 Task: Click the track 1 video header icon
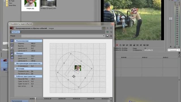click(x=5, y=60)
